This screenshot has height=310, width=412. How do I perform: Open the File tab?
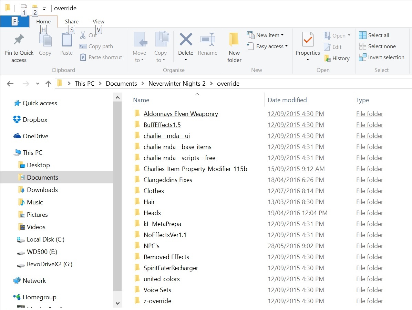[x=15, y=21]
